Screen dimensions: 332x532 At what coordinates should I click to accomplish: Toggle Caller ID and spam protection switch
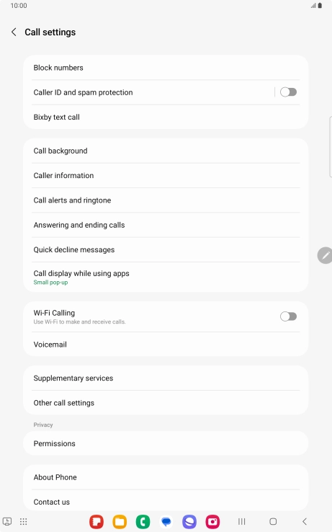[x=288, y=92]
